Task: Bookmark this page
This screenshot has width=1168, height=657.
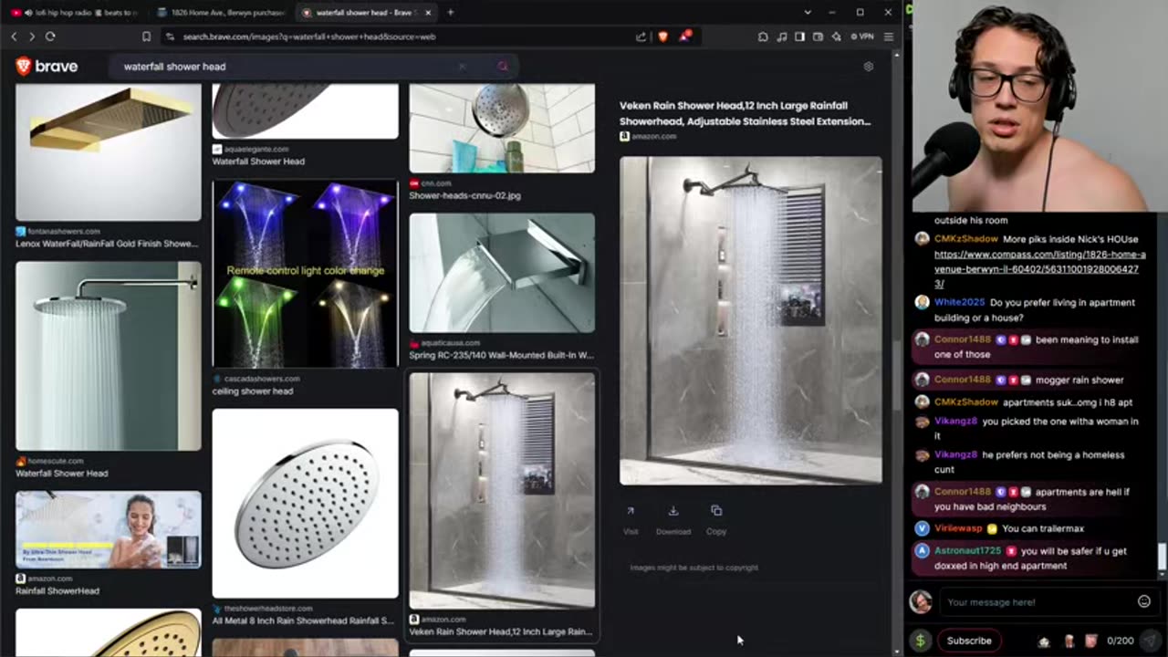Action: pyautogui.click(x=146, y=36)
